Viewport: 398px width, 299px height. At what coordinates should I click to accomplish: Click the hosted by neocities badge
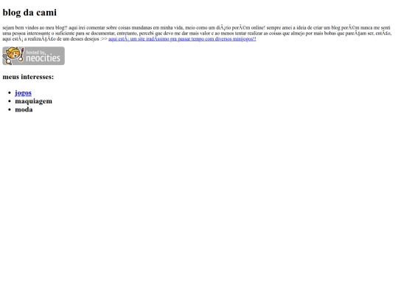(33, 55)
